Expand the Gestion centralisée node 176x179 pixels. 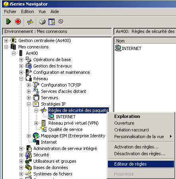6,40
